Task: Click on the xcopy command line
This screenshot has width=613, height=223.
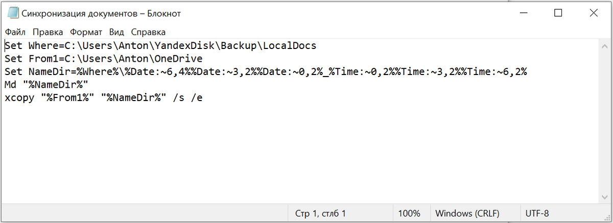Action: [x=104, y=98]
